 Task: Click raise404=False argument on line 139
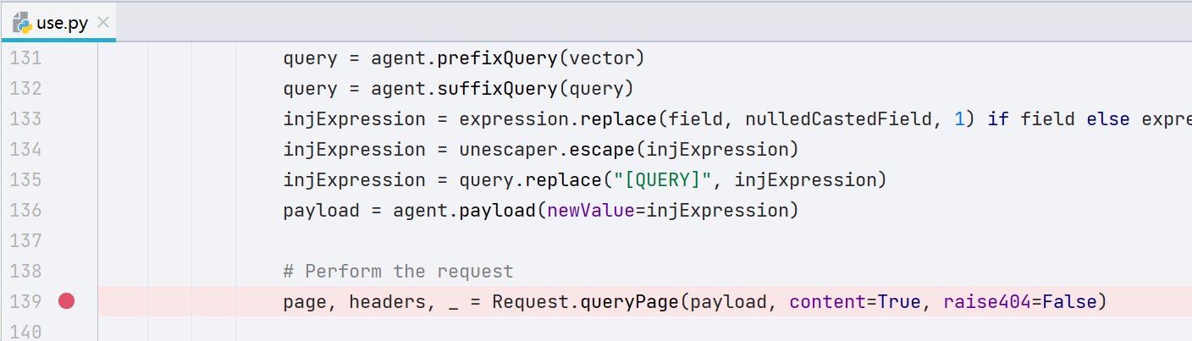tap(1020, 302)
